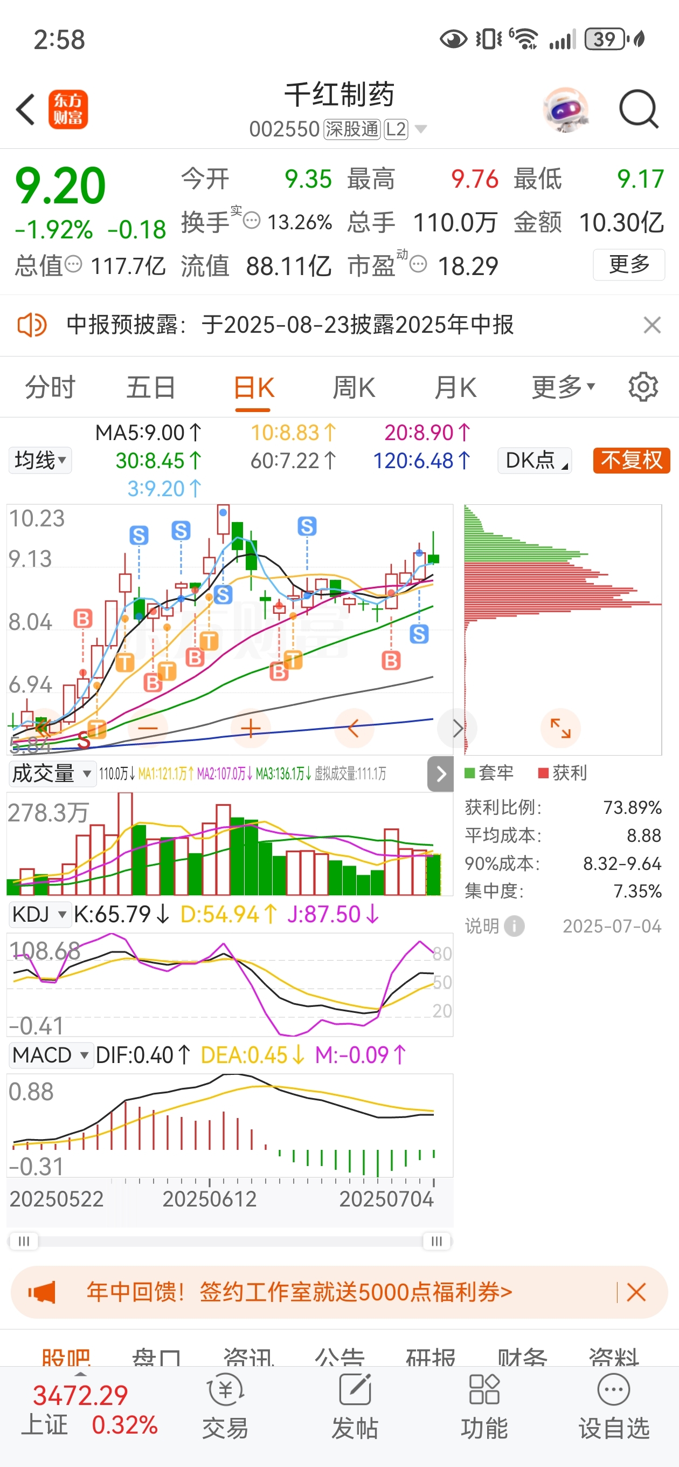The width and height of the screenshot is (679, 1467).
Task: Tap left handle of date range slider
Action: [x=24, y=1240]
